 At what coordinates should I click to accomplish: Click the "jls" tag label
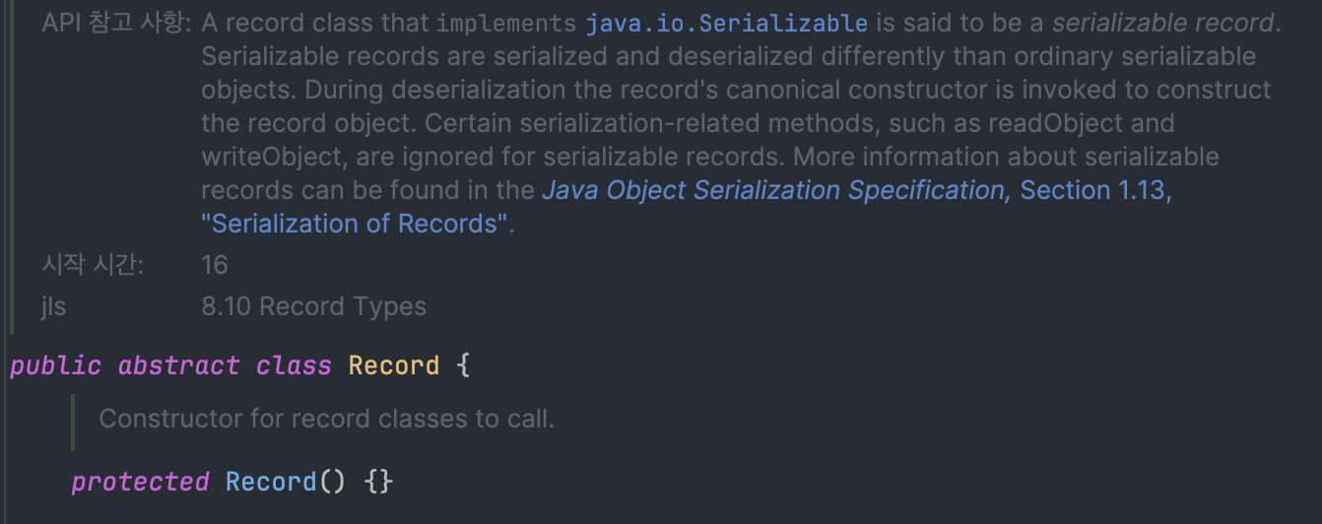(x=53, y=307)
